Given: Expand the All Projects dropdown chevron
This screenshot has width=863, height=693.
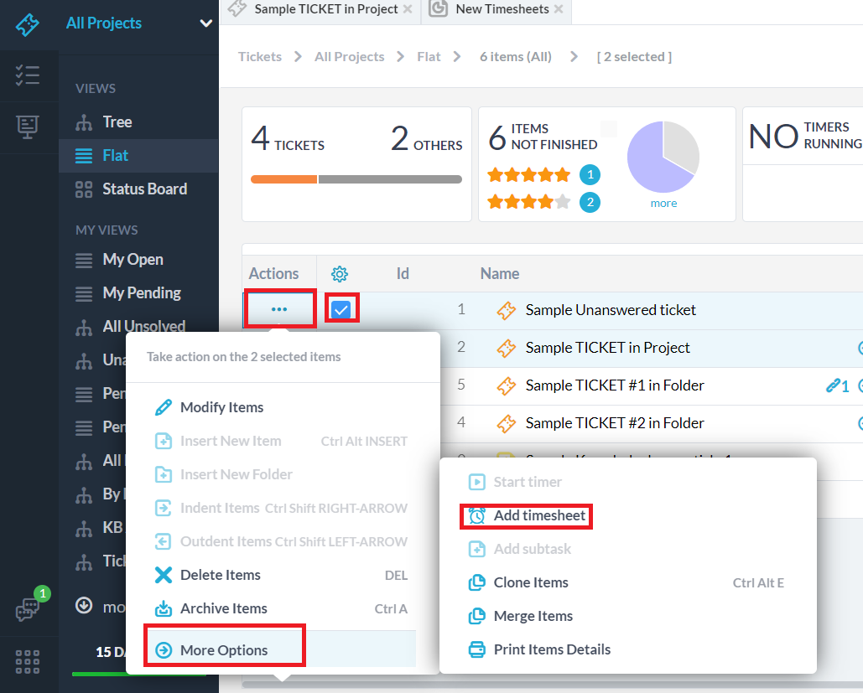Looking at the screenshot, I should pyautogui.click(x=206, y=23).
